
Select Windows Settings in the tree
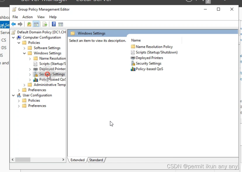[47, 53]
